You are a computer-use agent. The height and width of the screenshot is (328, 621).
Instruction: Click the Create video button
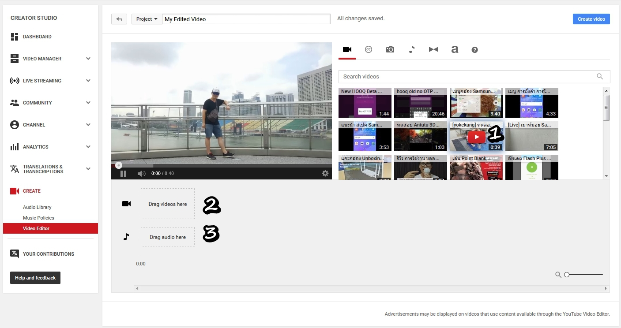pos(591,19)
